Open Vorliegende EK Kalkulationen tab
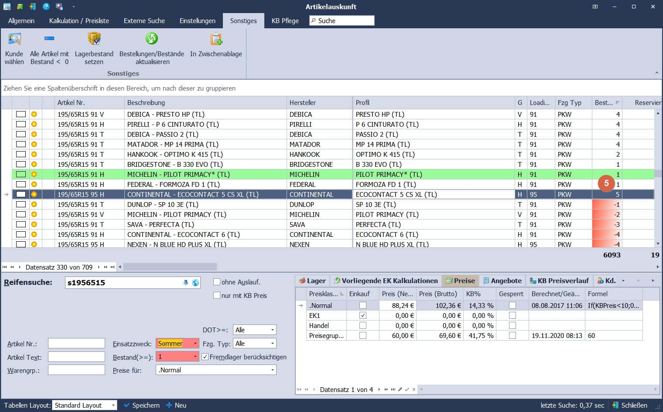Screen dimensions: 663x412 pyautogui.click(x=386, y=281)
